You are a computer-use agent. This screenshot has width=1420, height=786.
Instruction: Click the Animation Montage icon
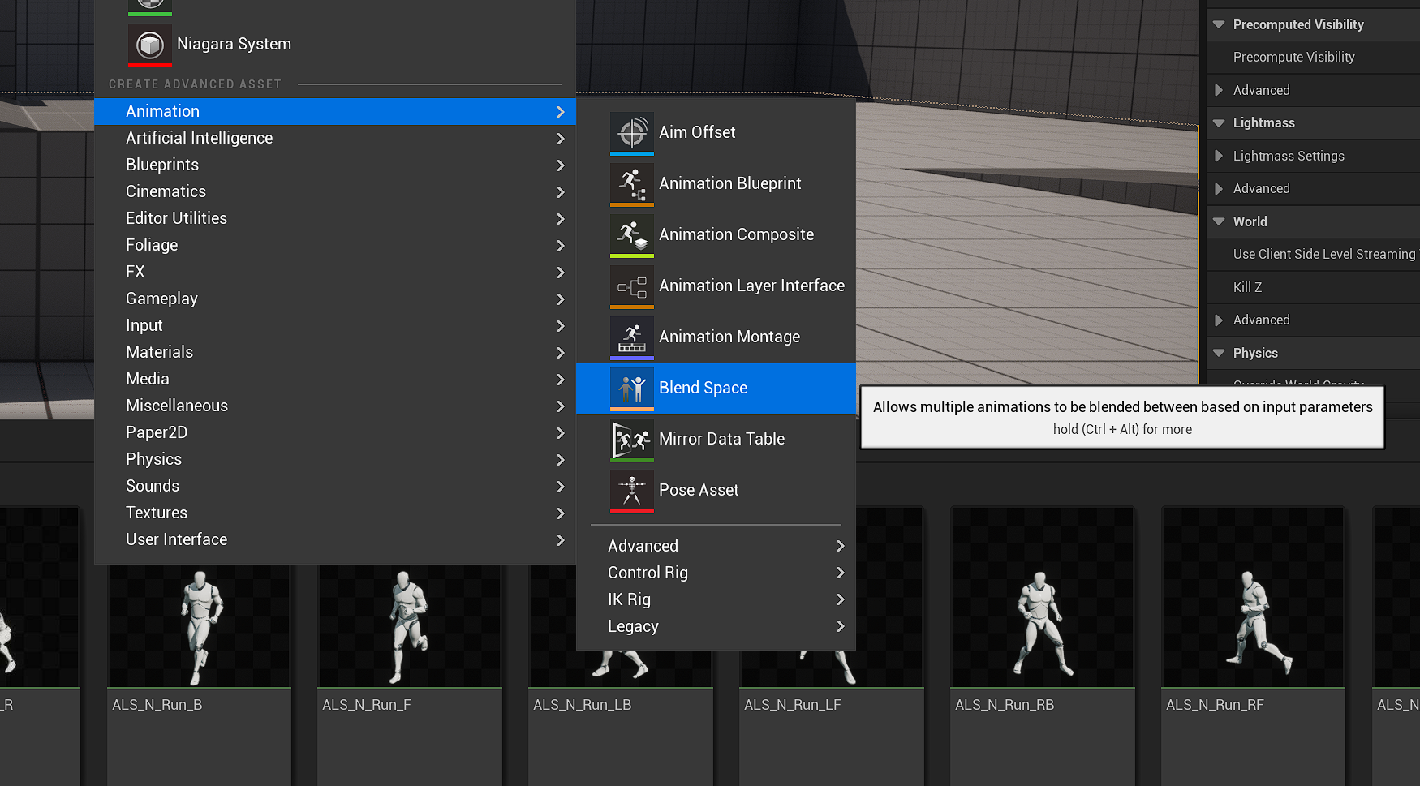point(631,337)
